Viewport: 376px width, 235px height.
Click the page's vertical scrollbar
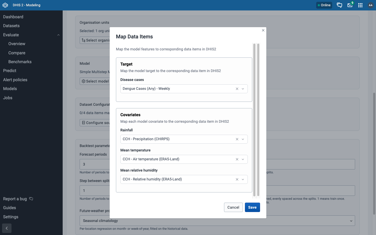coord(374,154)
